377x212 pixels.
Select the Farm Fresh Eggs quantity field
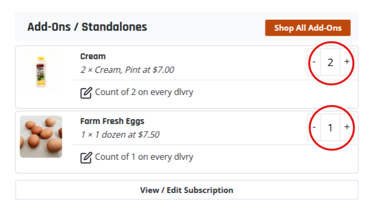point(330,127)
